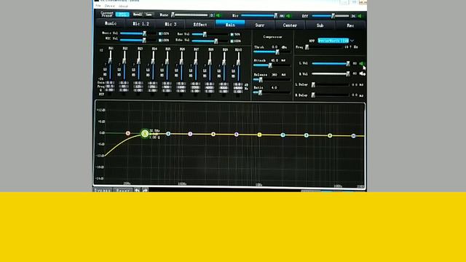Click the compressor Release slider
The image size is (466, 262).
tap(272, 79)
